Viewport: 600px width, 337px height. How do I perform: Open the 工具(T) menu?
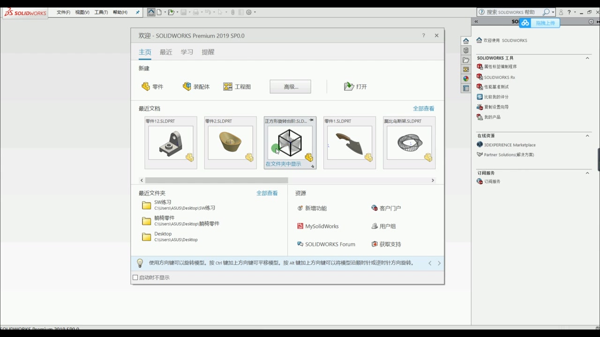tap(101, 12)
